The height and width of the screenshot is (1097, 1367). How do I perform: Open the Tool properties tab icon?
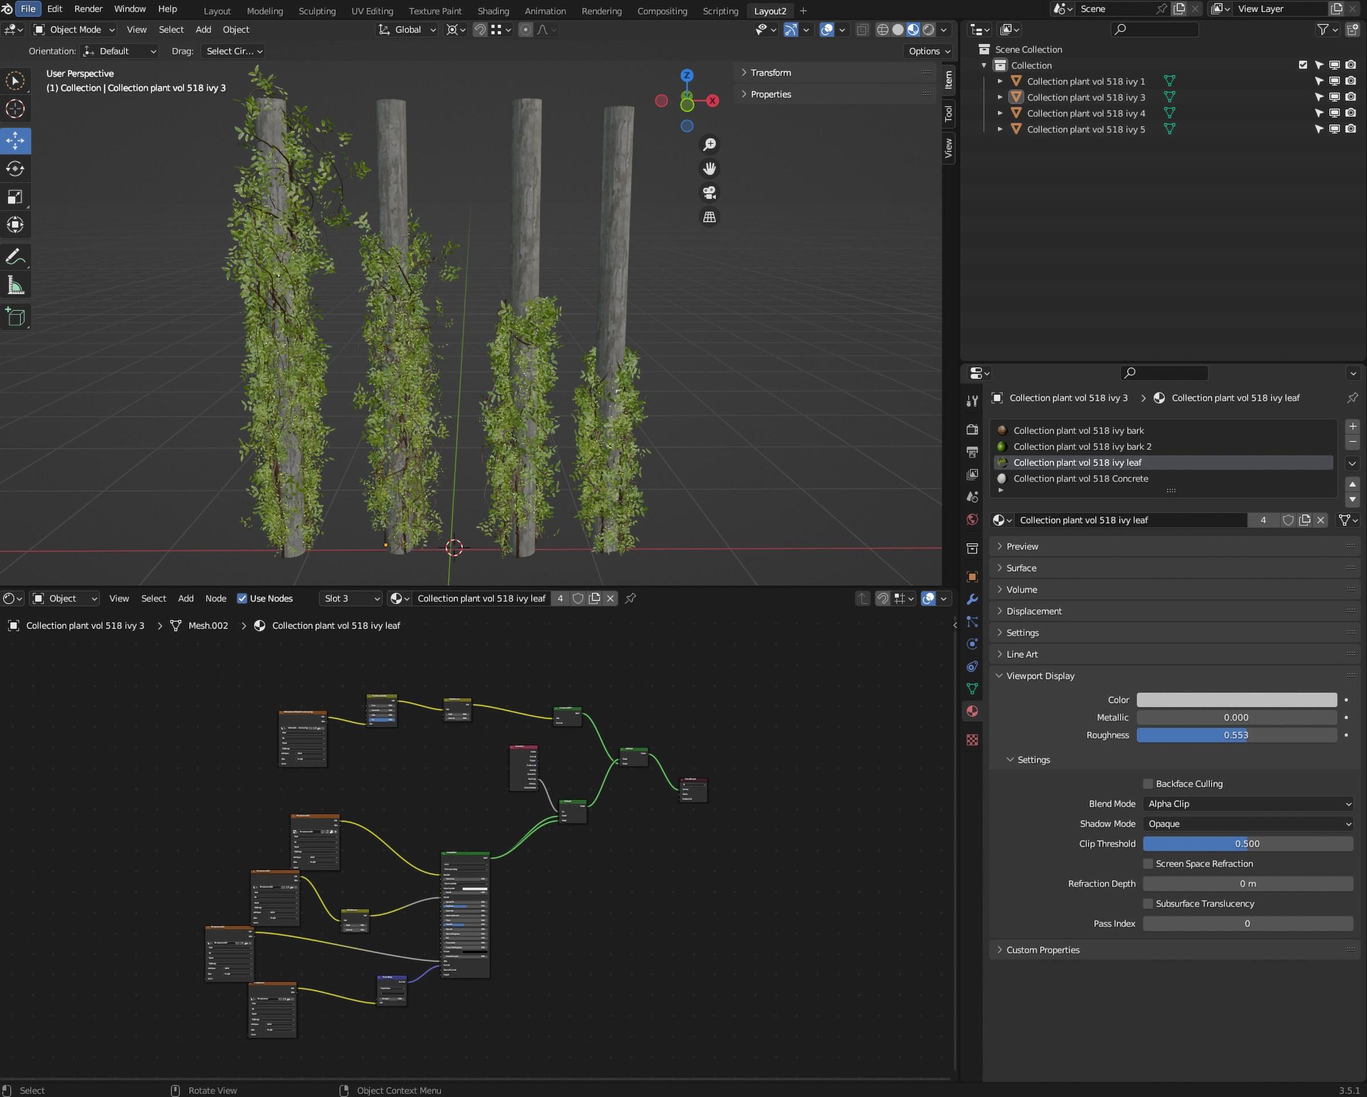pyautogui.click(x=972, y=401)
